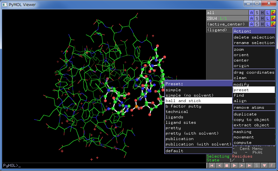Open the Show menu for 2BU4

[257, 19]
